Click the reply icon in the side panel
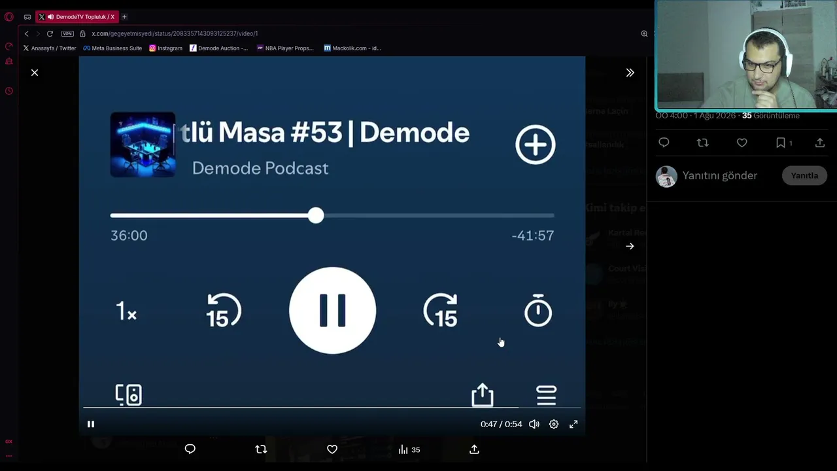837x471 pixels. click(664, 143)
